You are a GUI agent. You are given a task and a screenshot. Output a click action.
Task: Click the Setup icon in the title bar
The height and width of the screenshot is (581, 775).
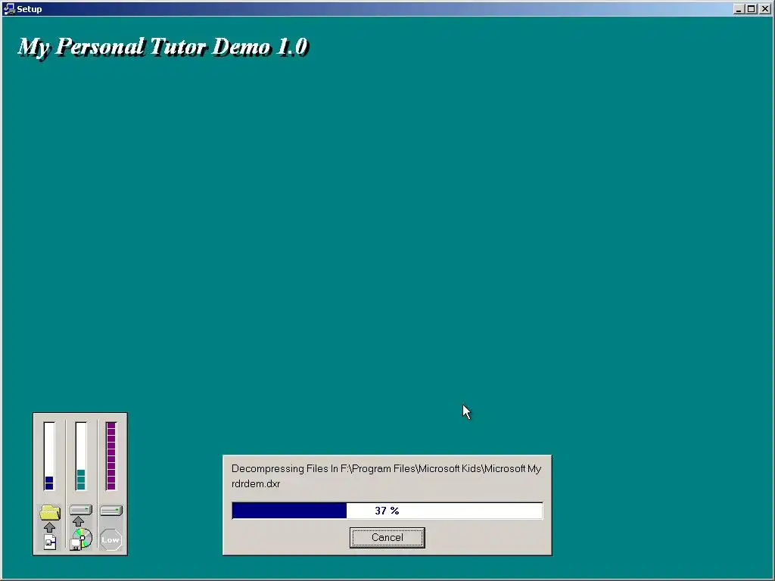coord(9,9)
